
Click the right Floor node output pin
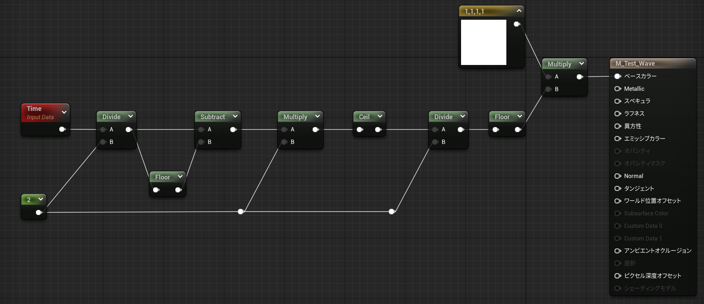tap(518, 130)
